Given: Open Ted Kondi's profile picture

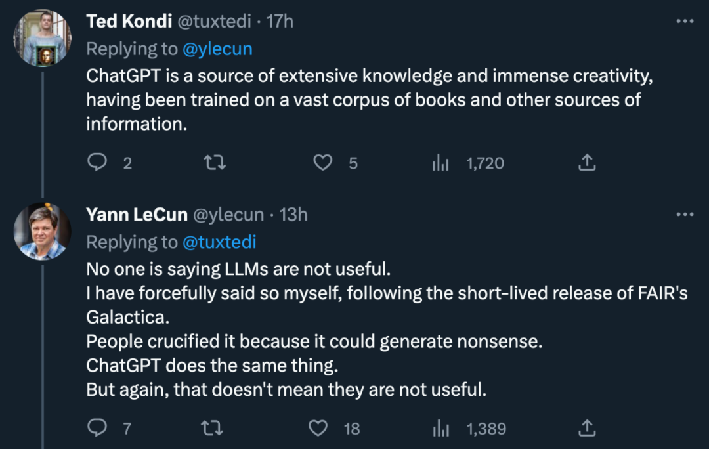Looking at the screenshot, I should click(x=41, y=37).
